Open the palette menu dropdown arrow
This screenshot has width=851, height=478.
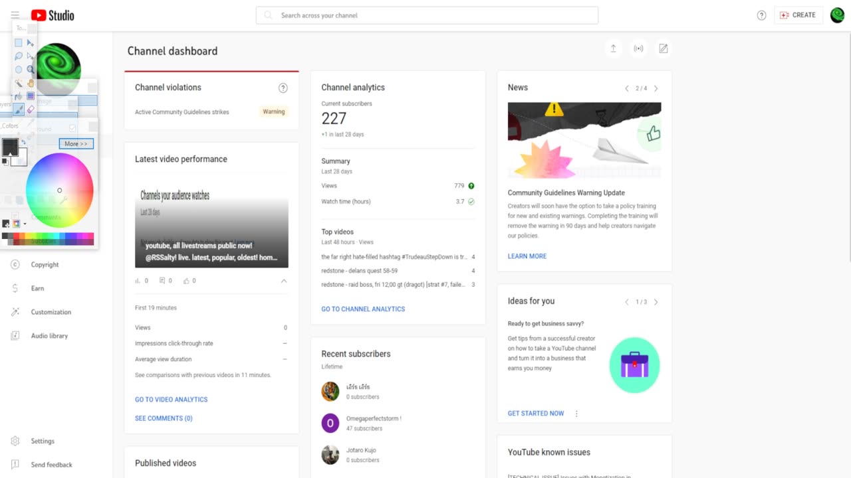pyautogui.click(x=25, y=224)
